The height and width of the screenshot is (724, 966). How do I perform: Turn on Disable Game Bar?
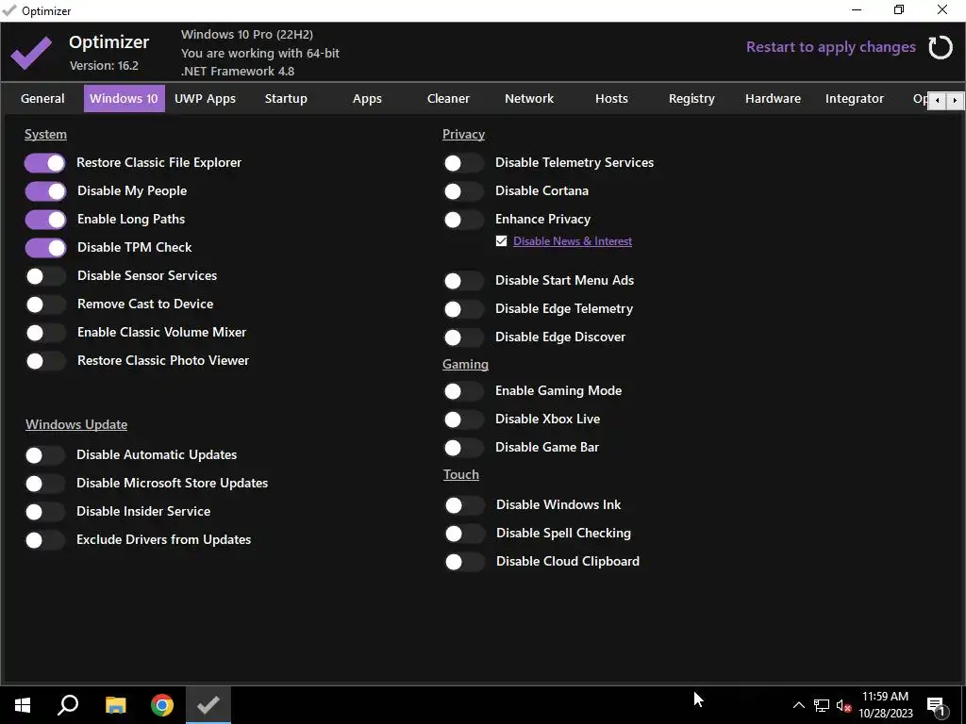[x=463, y=448]
